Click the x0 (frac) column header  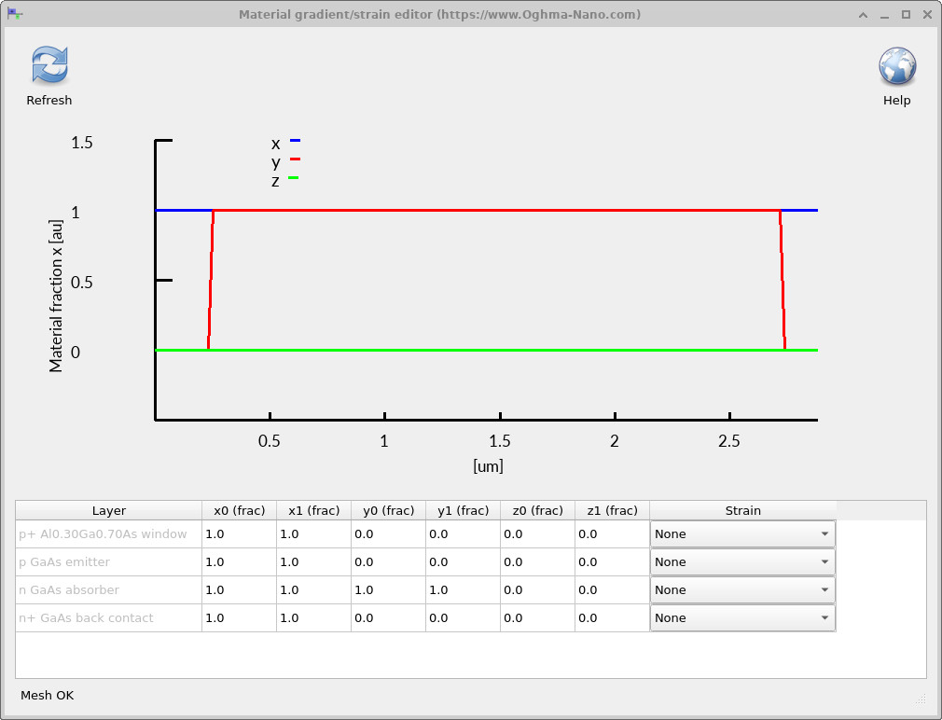click(x=239, y=510)
